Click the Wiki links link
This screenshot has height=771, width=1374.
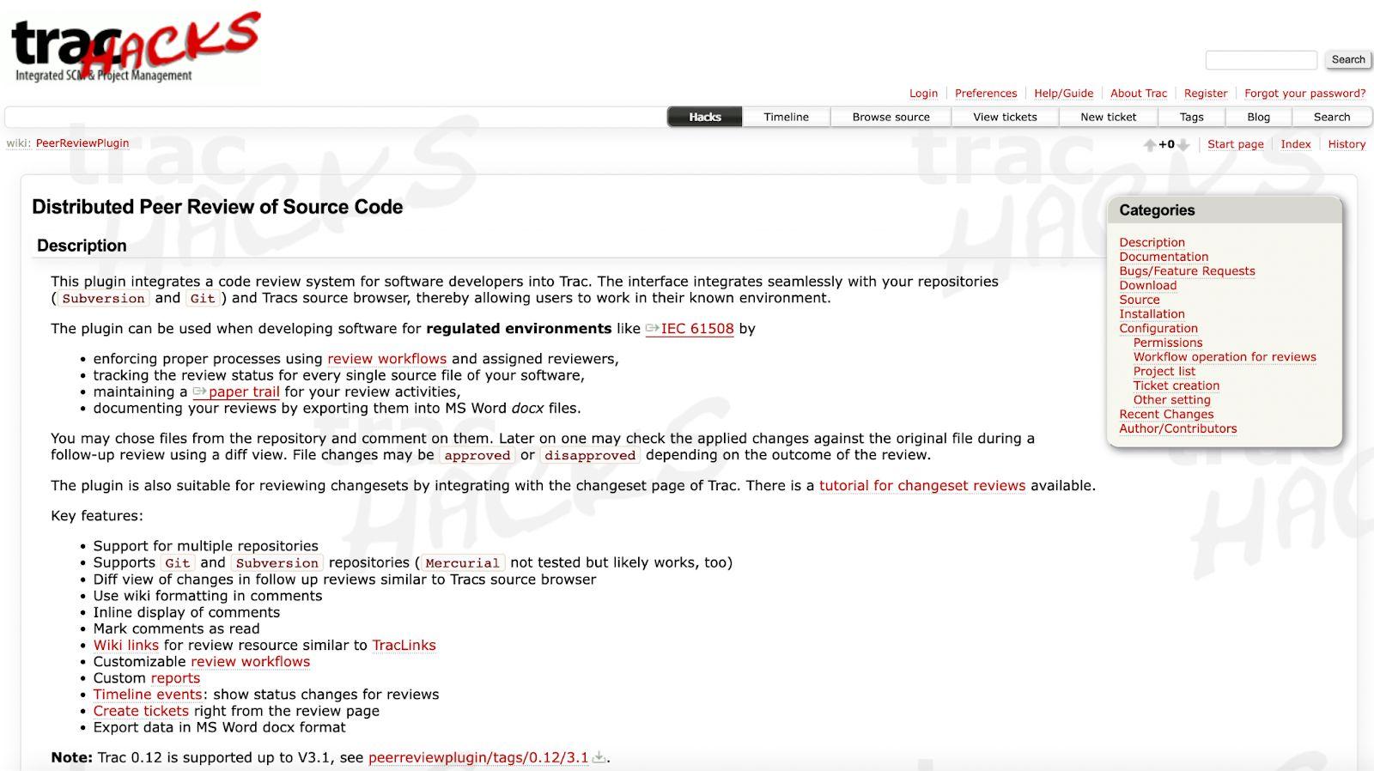125,646
